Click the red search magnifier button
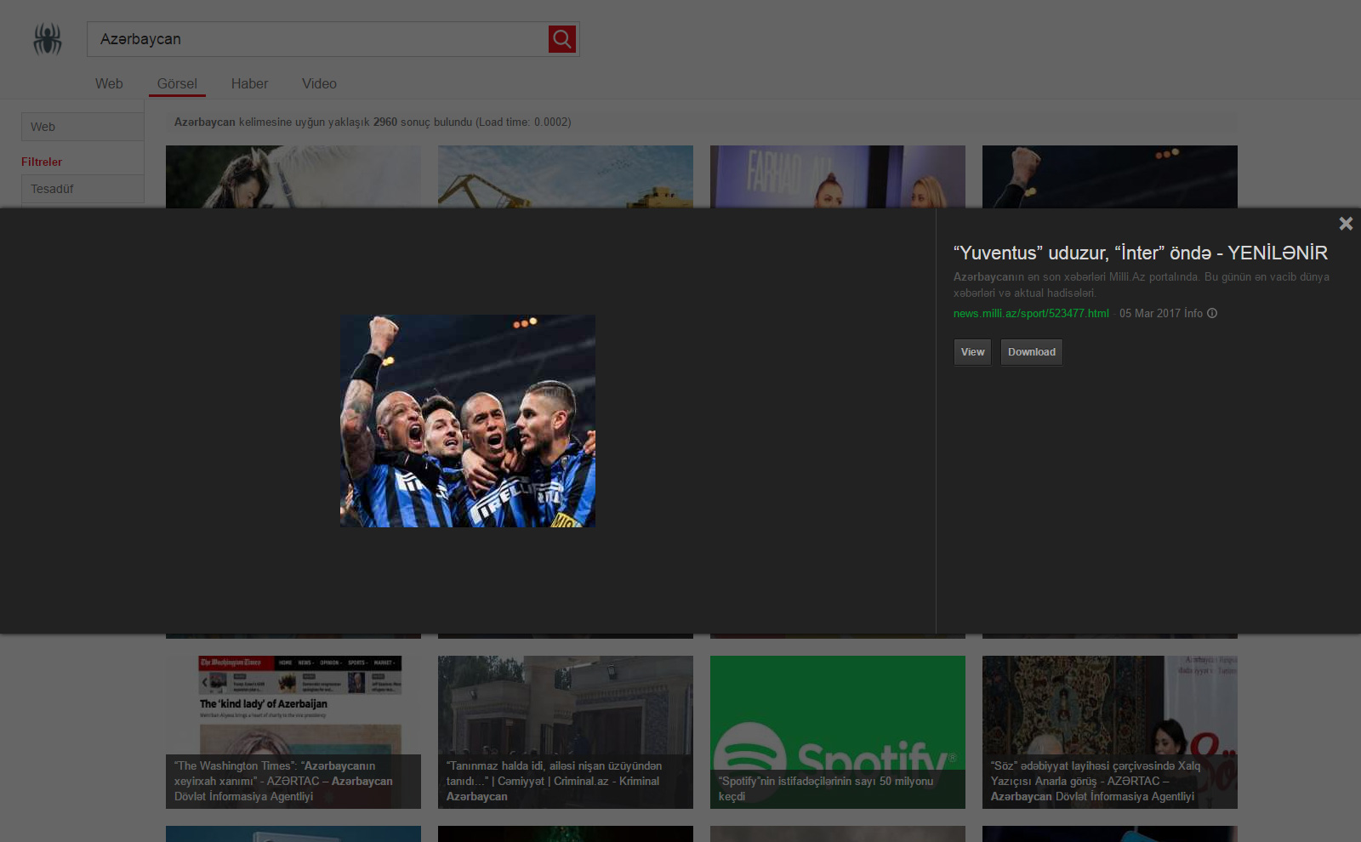1361x842 pixels. click(x=561, y=39)
